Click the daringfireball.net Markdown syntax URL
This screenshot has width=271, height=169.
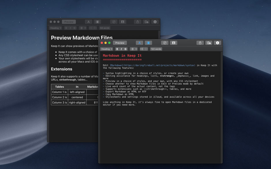point(160,65)
